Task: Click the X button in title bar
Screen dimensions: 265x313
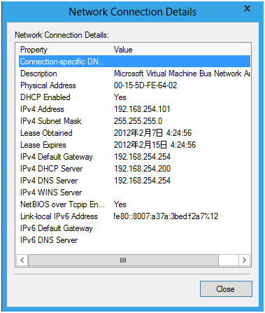Action: (247, 8)
